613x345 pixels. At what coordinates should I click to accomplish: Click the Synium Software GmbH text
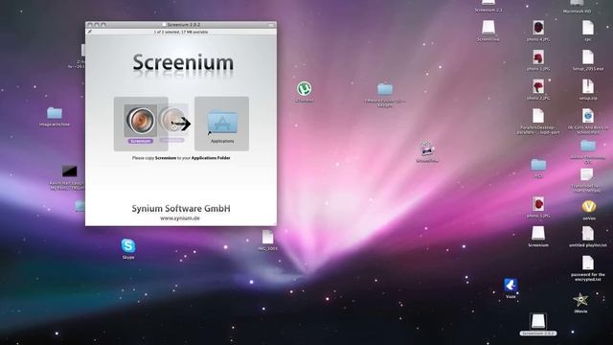[181, 209]
